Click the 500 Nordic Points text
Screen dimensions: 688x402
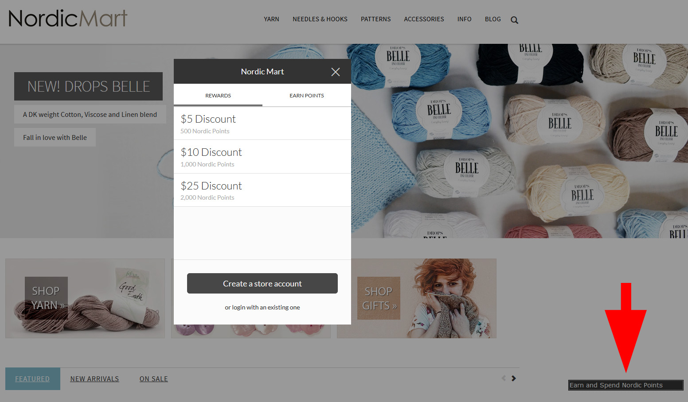(205, 131)
